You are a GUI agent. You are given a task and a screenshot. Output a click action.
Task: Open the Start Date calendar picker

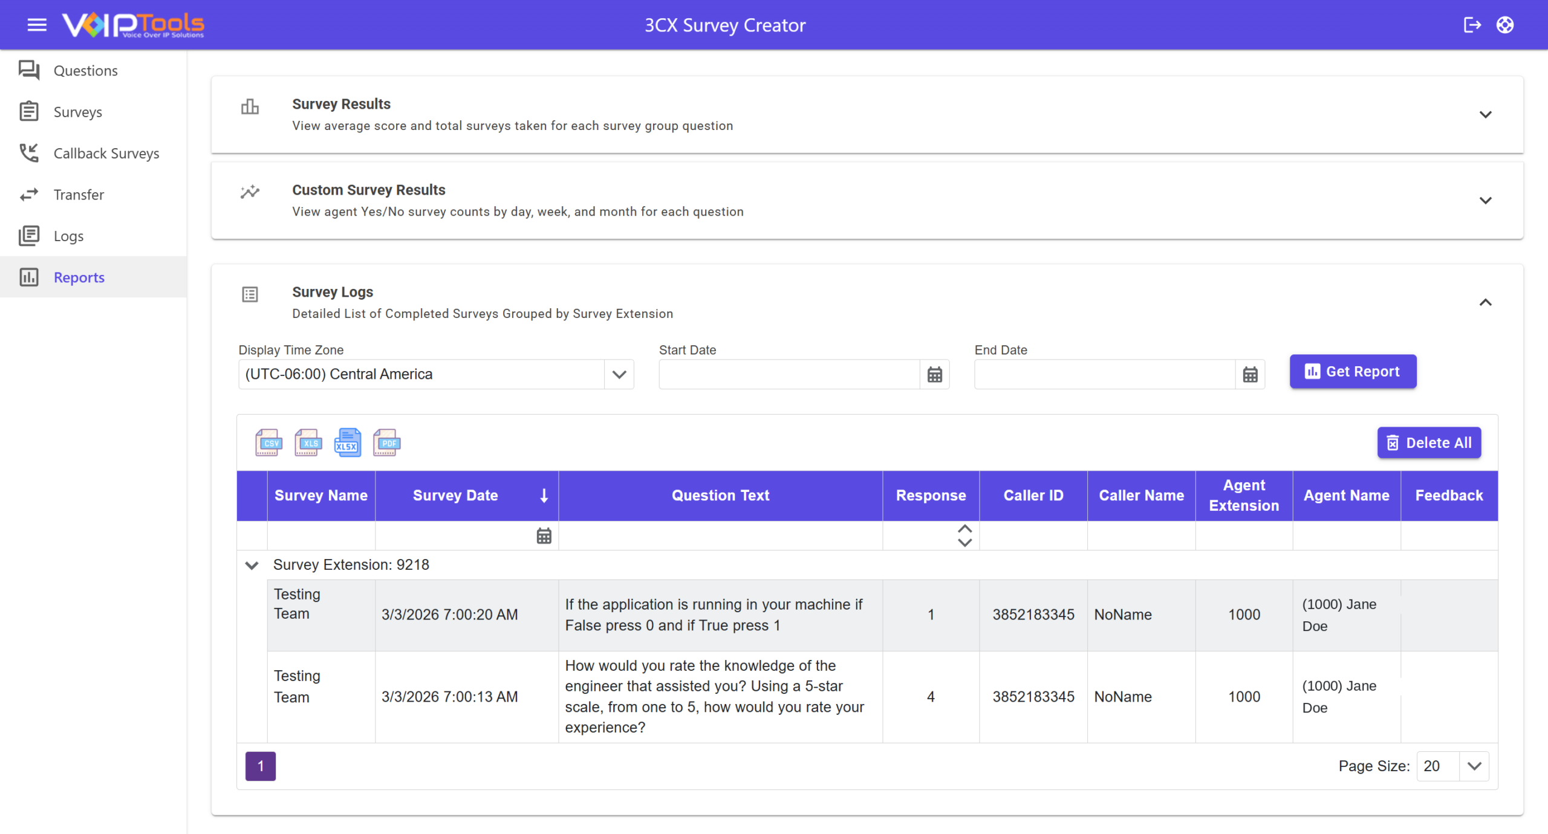(934, 375)
